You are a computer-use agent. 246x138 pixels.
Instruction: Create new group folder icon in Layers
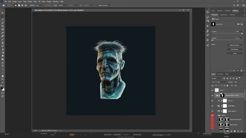coord(235,131)
